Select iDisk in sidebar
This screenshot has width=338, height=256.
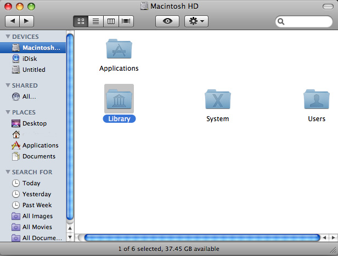coord(33,59)
